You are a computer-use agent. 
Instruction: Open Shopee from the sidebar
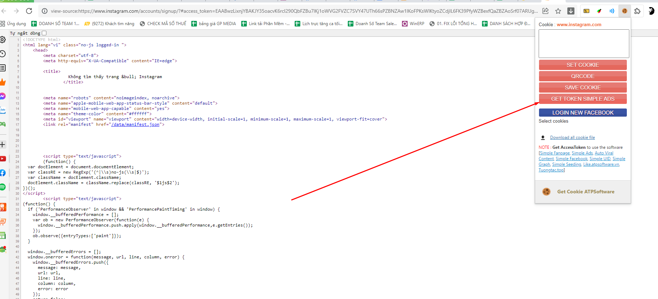tap(2, 207)
